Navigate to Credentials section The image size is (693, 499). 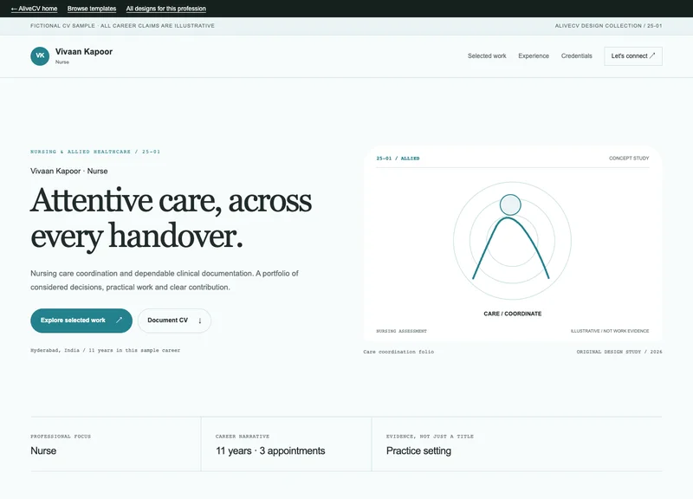[x=576, y=55]
